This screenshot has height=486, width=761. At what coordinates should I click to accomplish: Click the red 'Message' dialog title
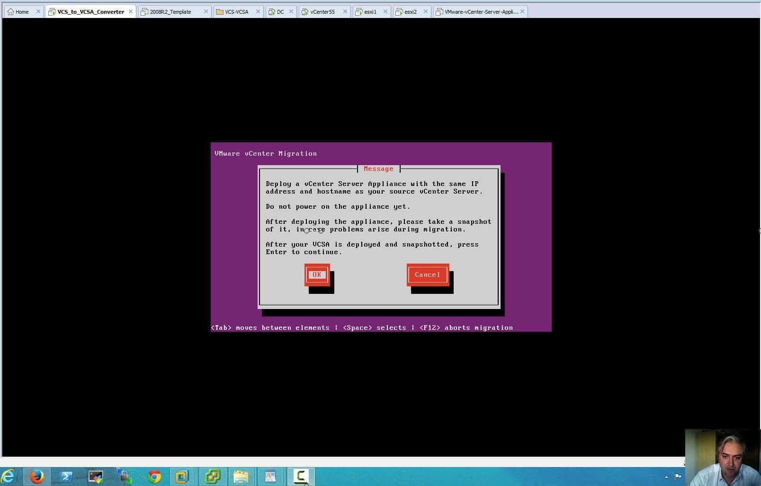tap(378, 169)
